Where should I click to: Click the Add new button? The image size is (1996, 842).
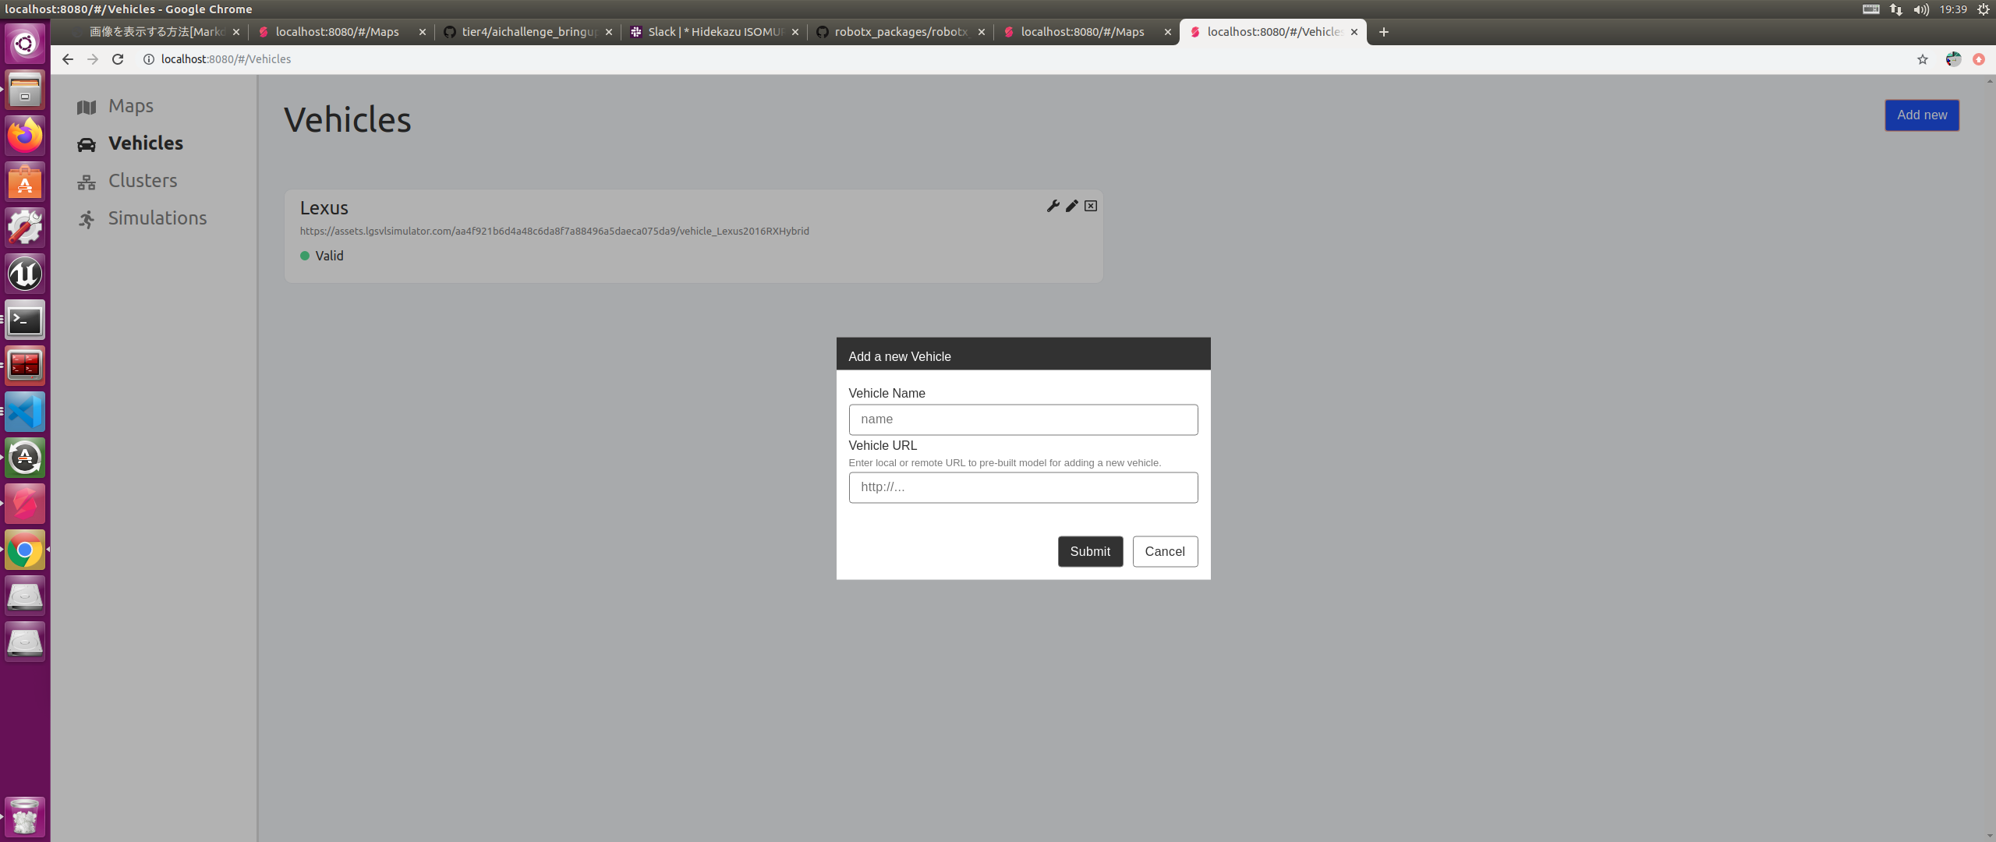pyautogui.click(x=1921, y=115)
